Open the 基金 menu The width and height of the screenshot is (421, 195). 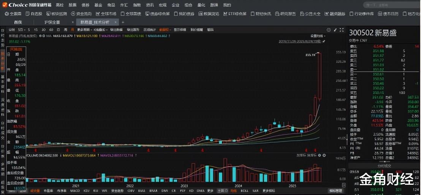point(98,5)
